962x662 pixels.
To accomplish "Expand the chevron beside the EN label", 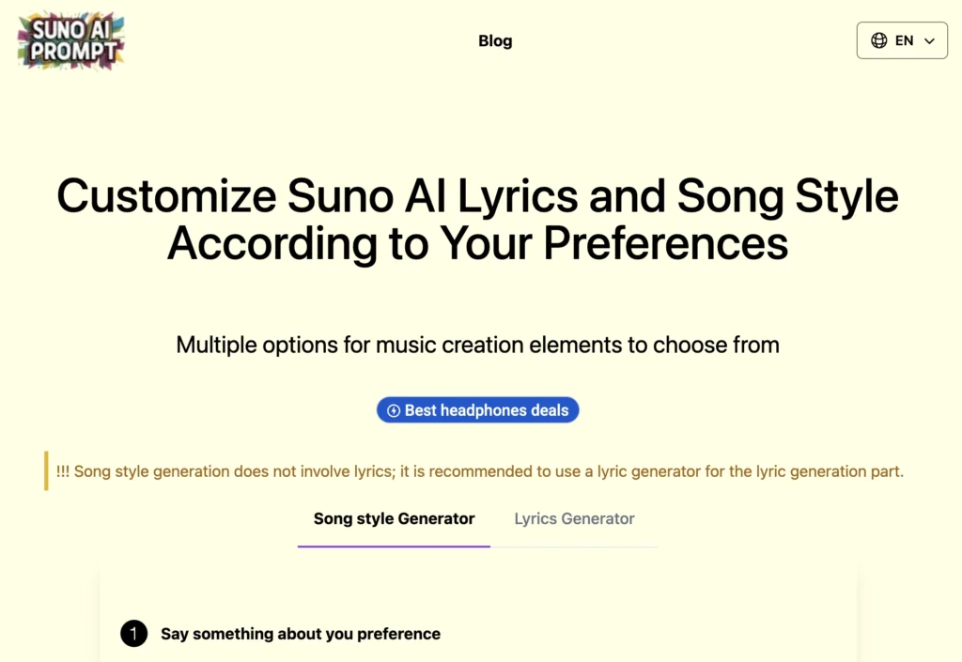I will (928, 40).
